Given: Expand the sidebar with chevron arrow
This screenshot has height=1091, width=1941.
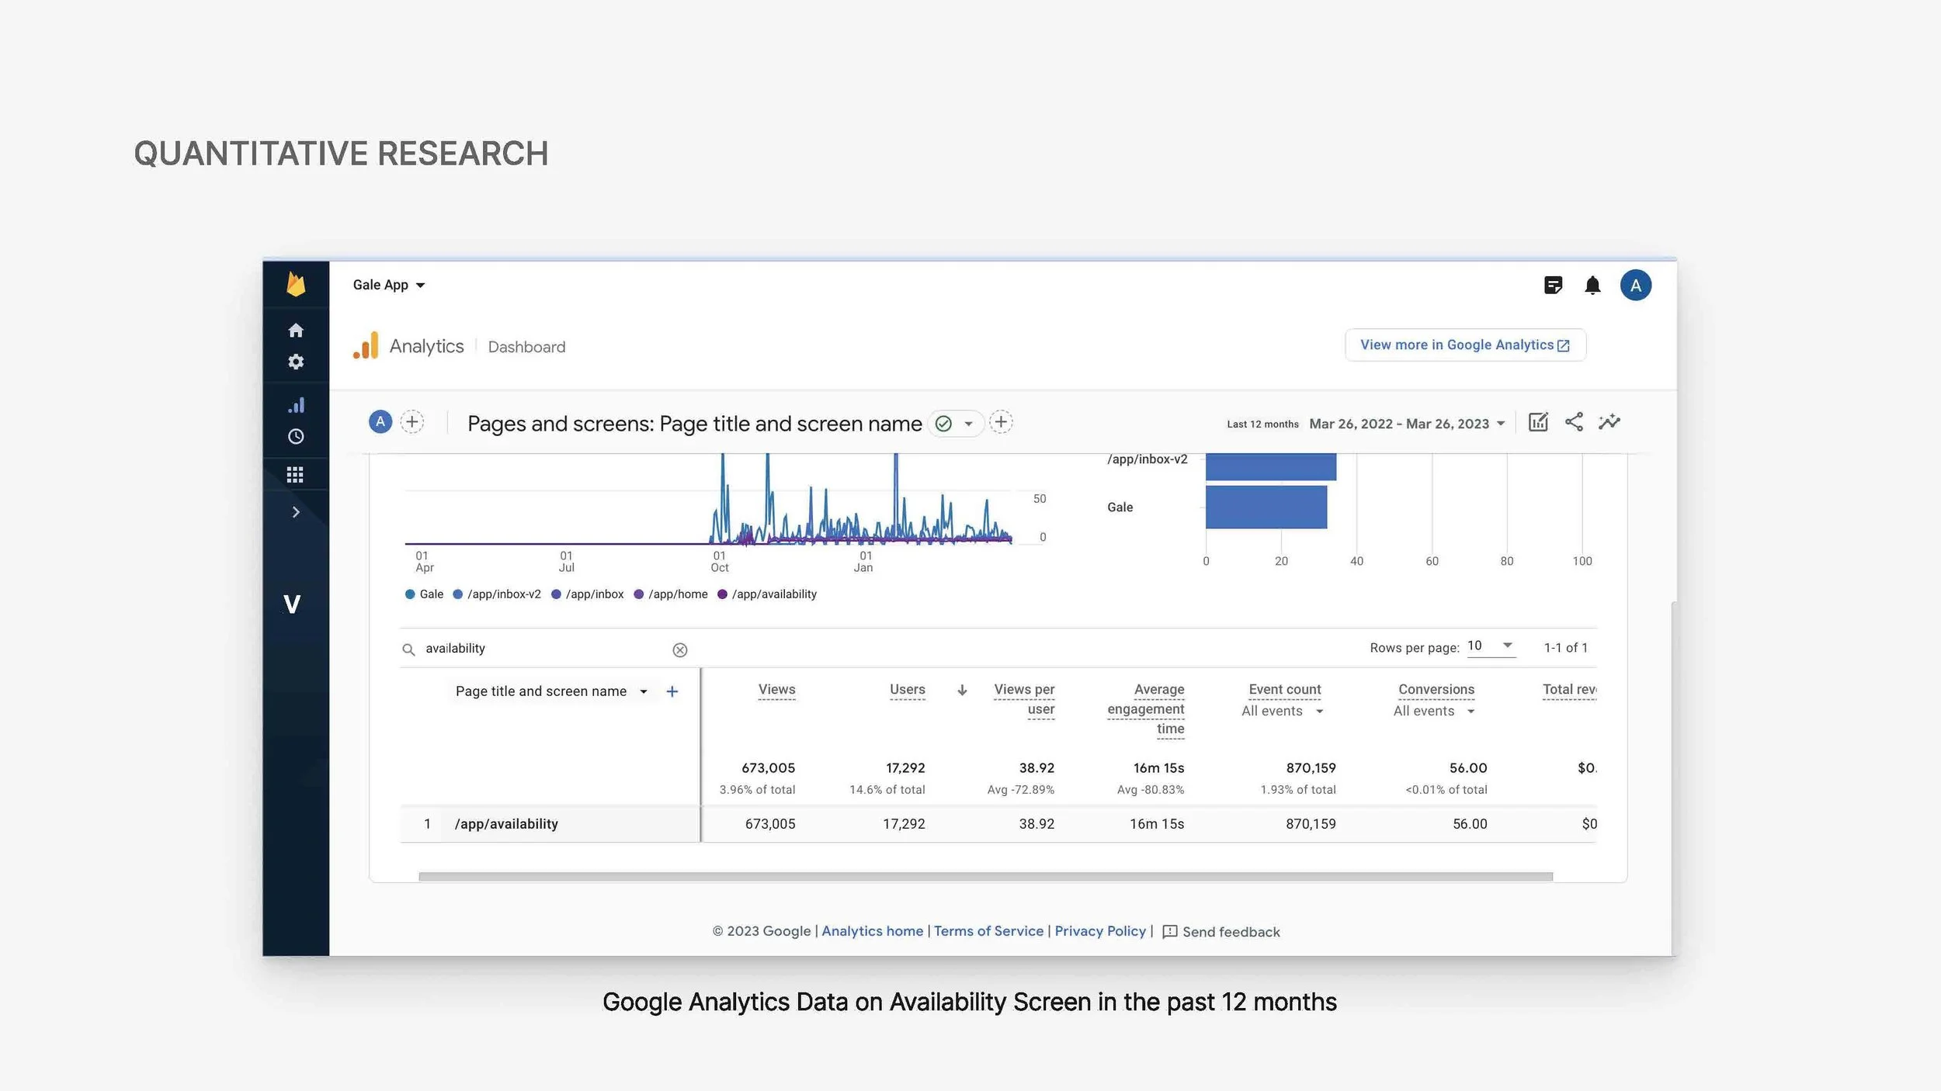Looking at the screenshot, I should [296, 512].
